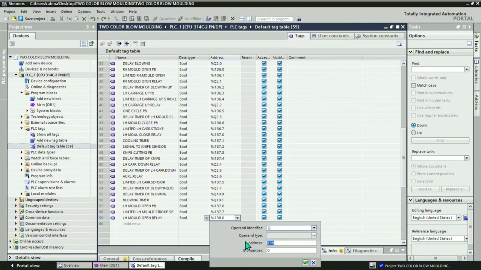Click the New project toolbar icon
Image resolution: width=481 pixels, height=270 pixels.
[x=7, y=19]
